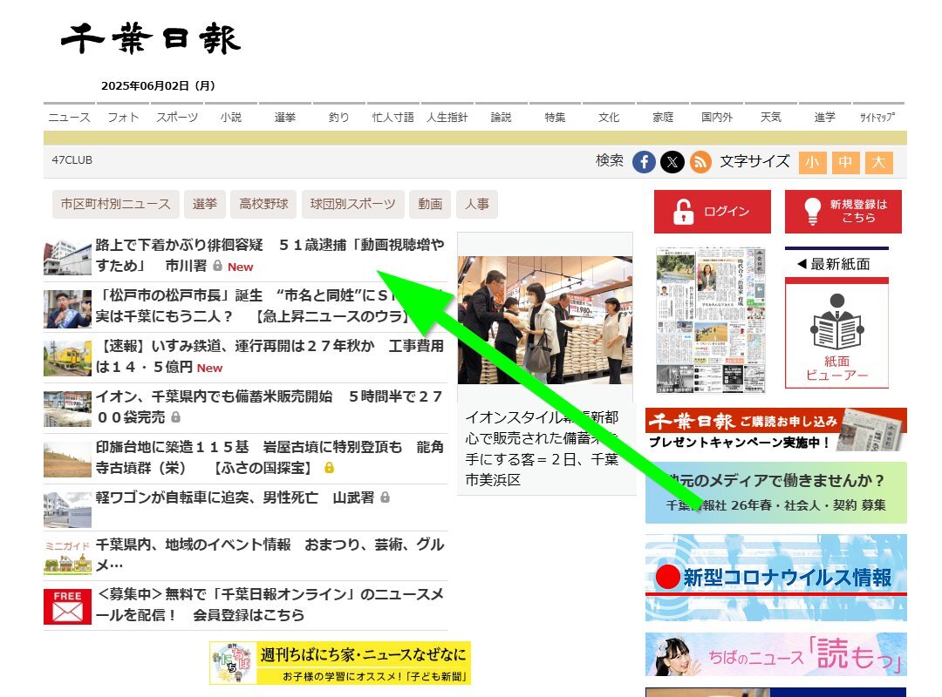Image resolution: width=942 pixels, height=697 pixels.
Task: Click the 週刊ちばにち家 banner
Action: click(340, 663)
